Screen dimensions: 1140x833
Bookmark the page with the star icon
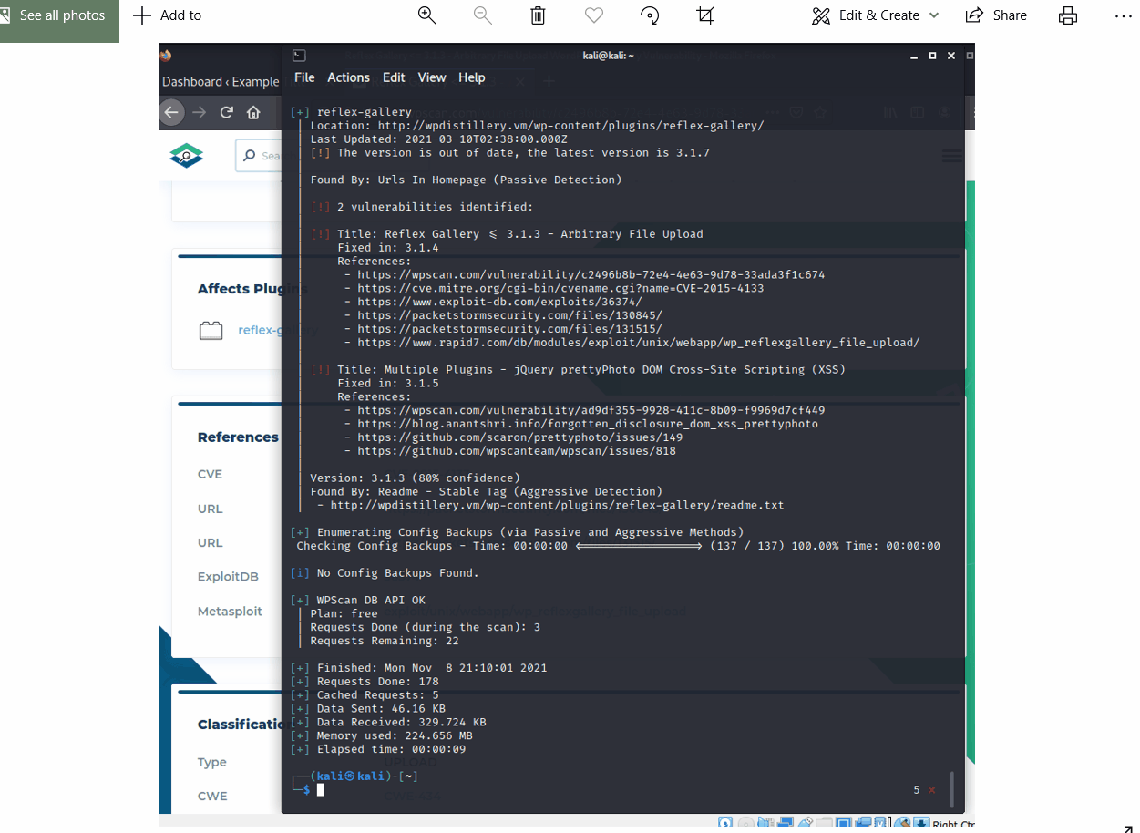tap(819, 112)
